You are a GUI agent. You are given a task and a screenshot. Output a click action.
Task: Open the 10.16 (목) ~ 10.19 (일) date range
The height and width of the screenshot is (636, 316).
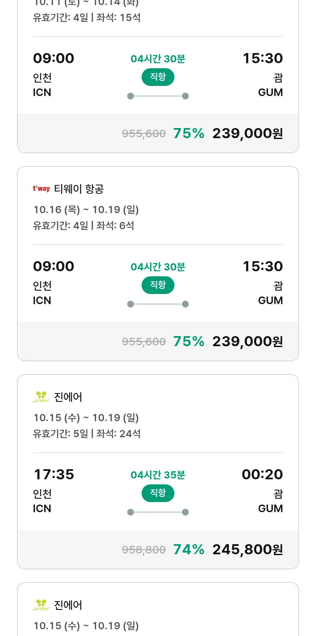86,209
